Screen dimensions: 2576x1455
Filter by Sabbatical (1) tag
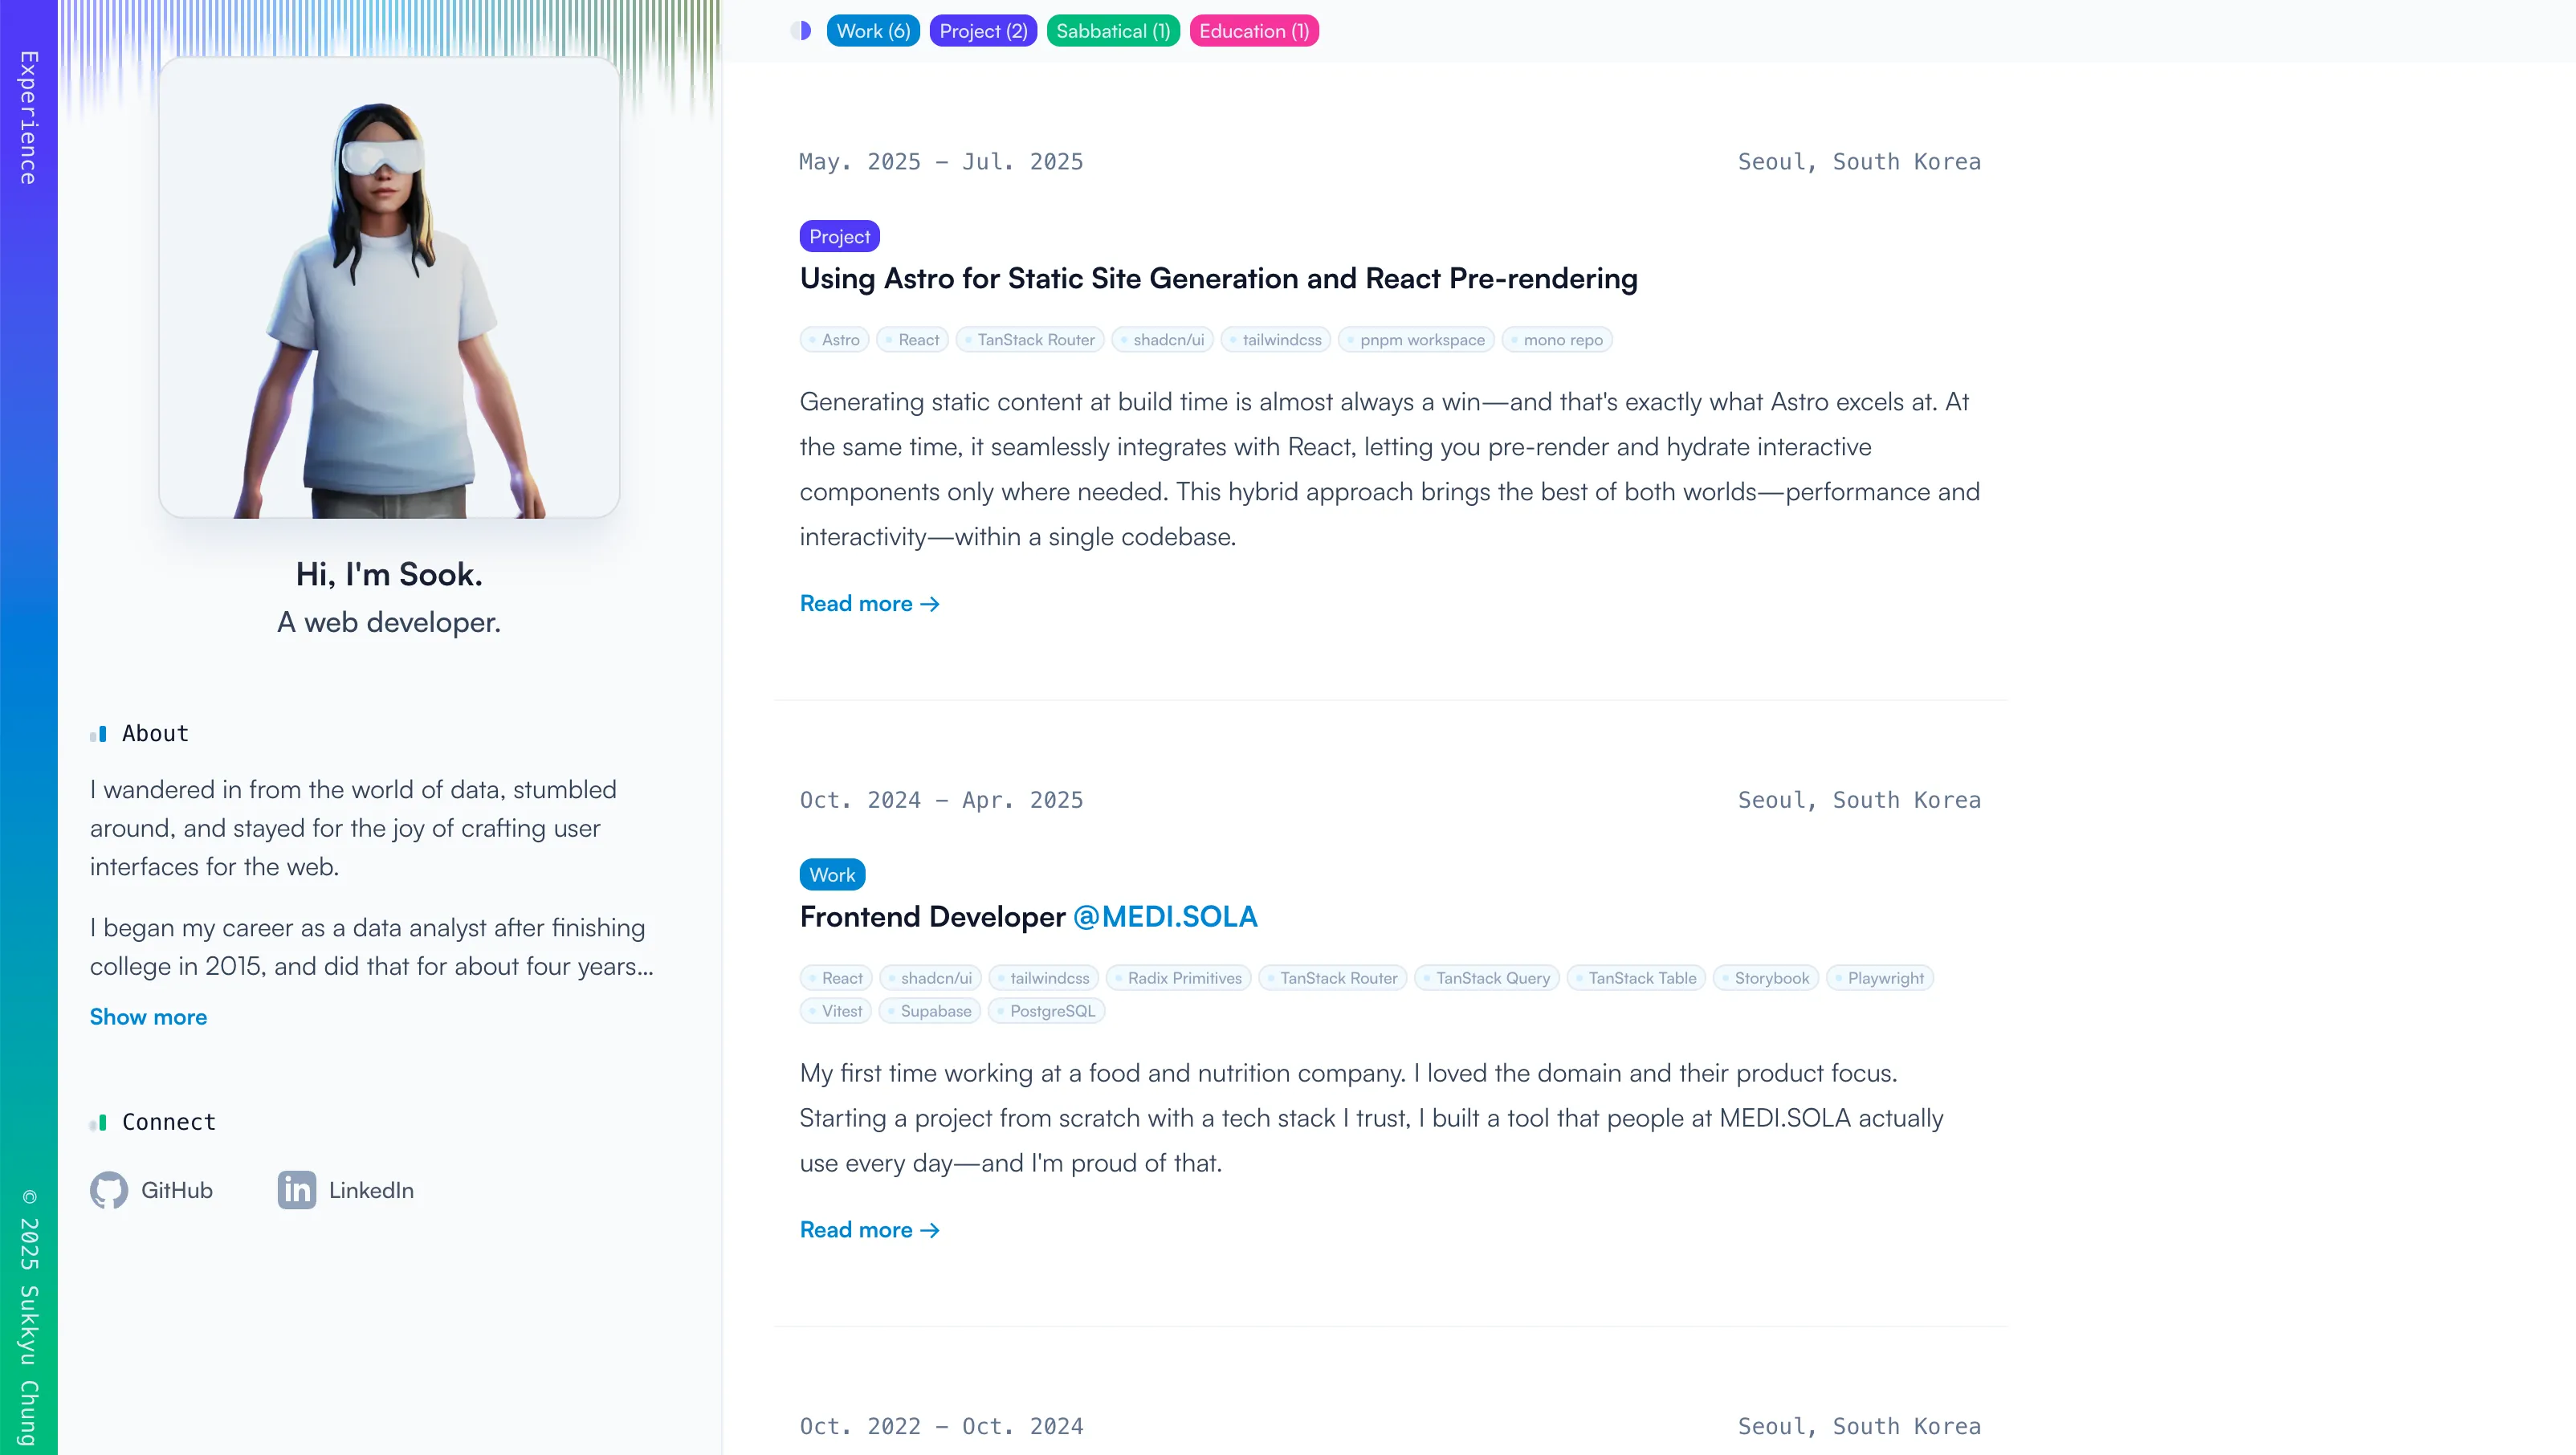tap(1113, 31)
